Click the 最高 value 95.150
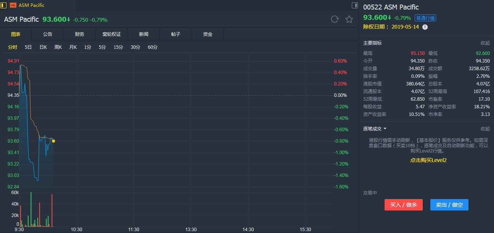 point(417,53)
